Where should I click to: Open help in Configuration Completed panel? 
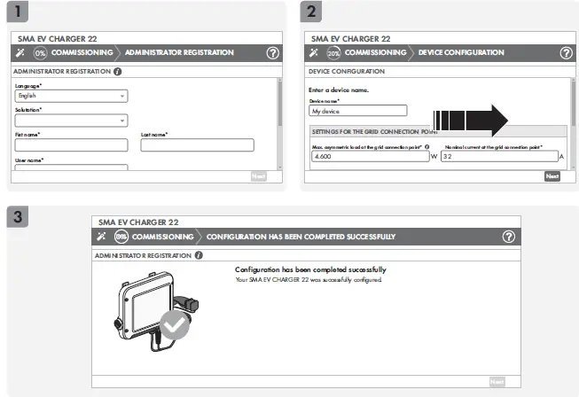508,237
